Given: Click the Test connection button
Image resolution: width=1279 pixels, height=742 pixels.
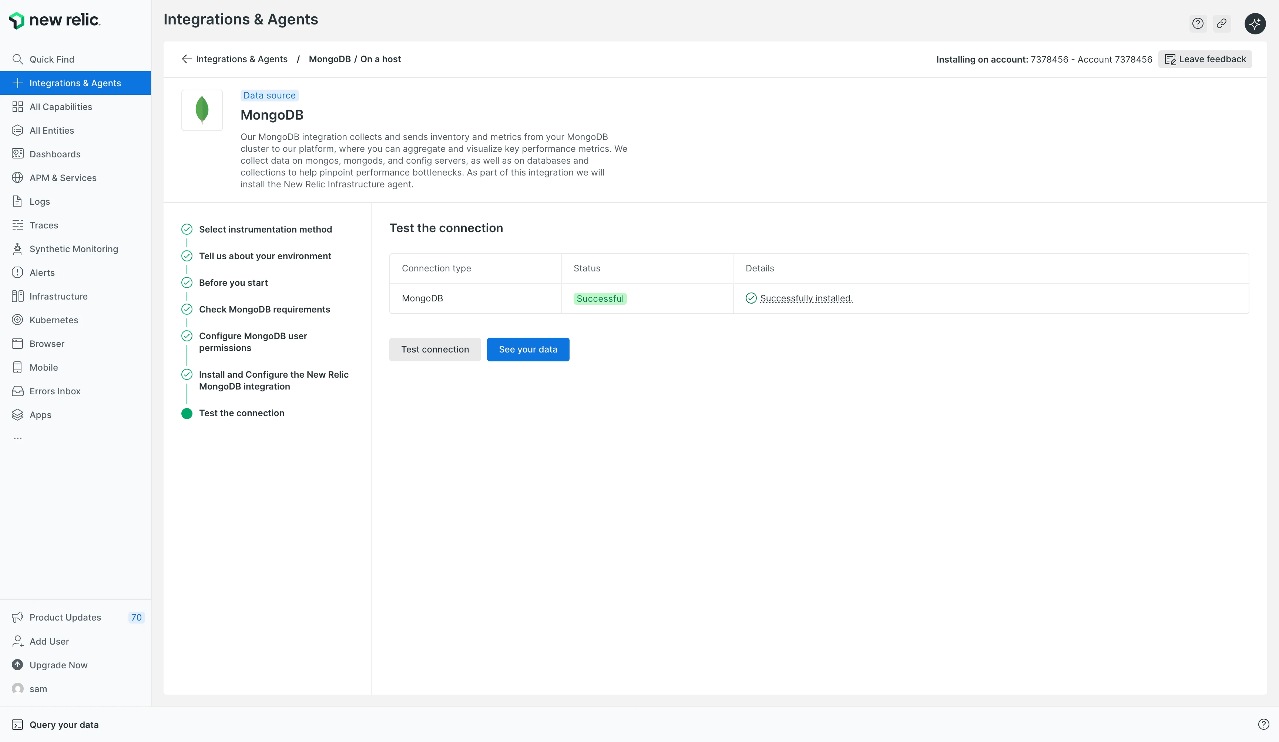Looking at the screenshot, I should (435, 350).
